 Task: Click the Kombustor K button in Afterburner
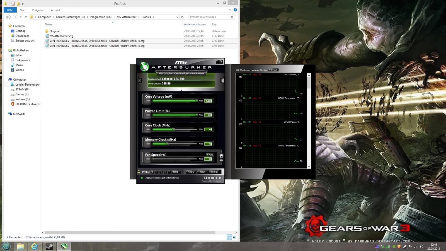click(x=140, y=80)
